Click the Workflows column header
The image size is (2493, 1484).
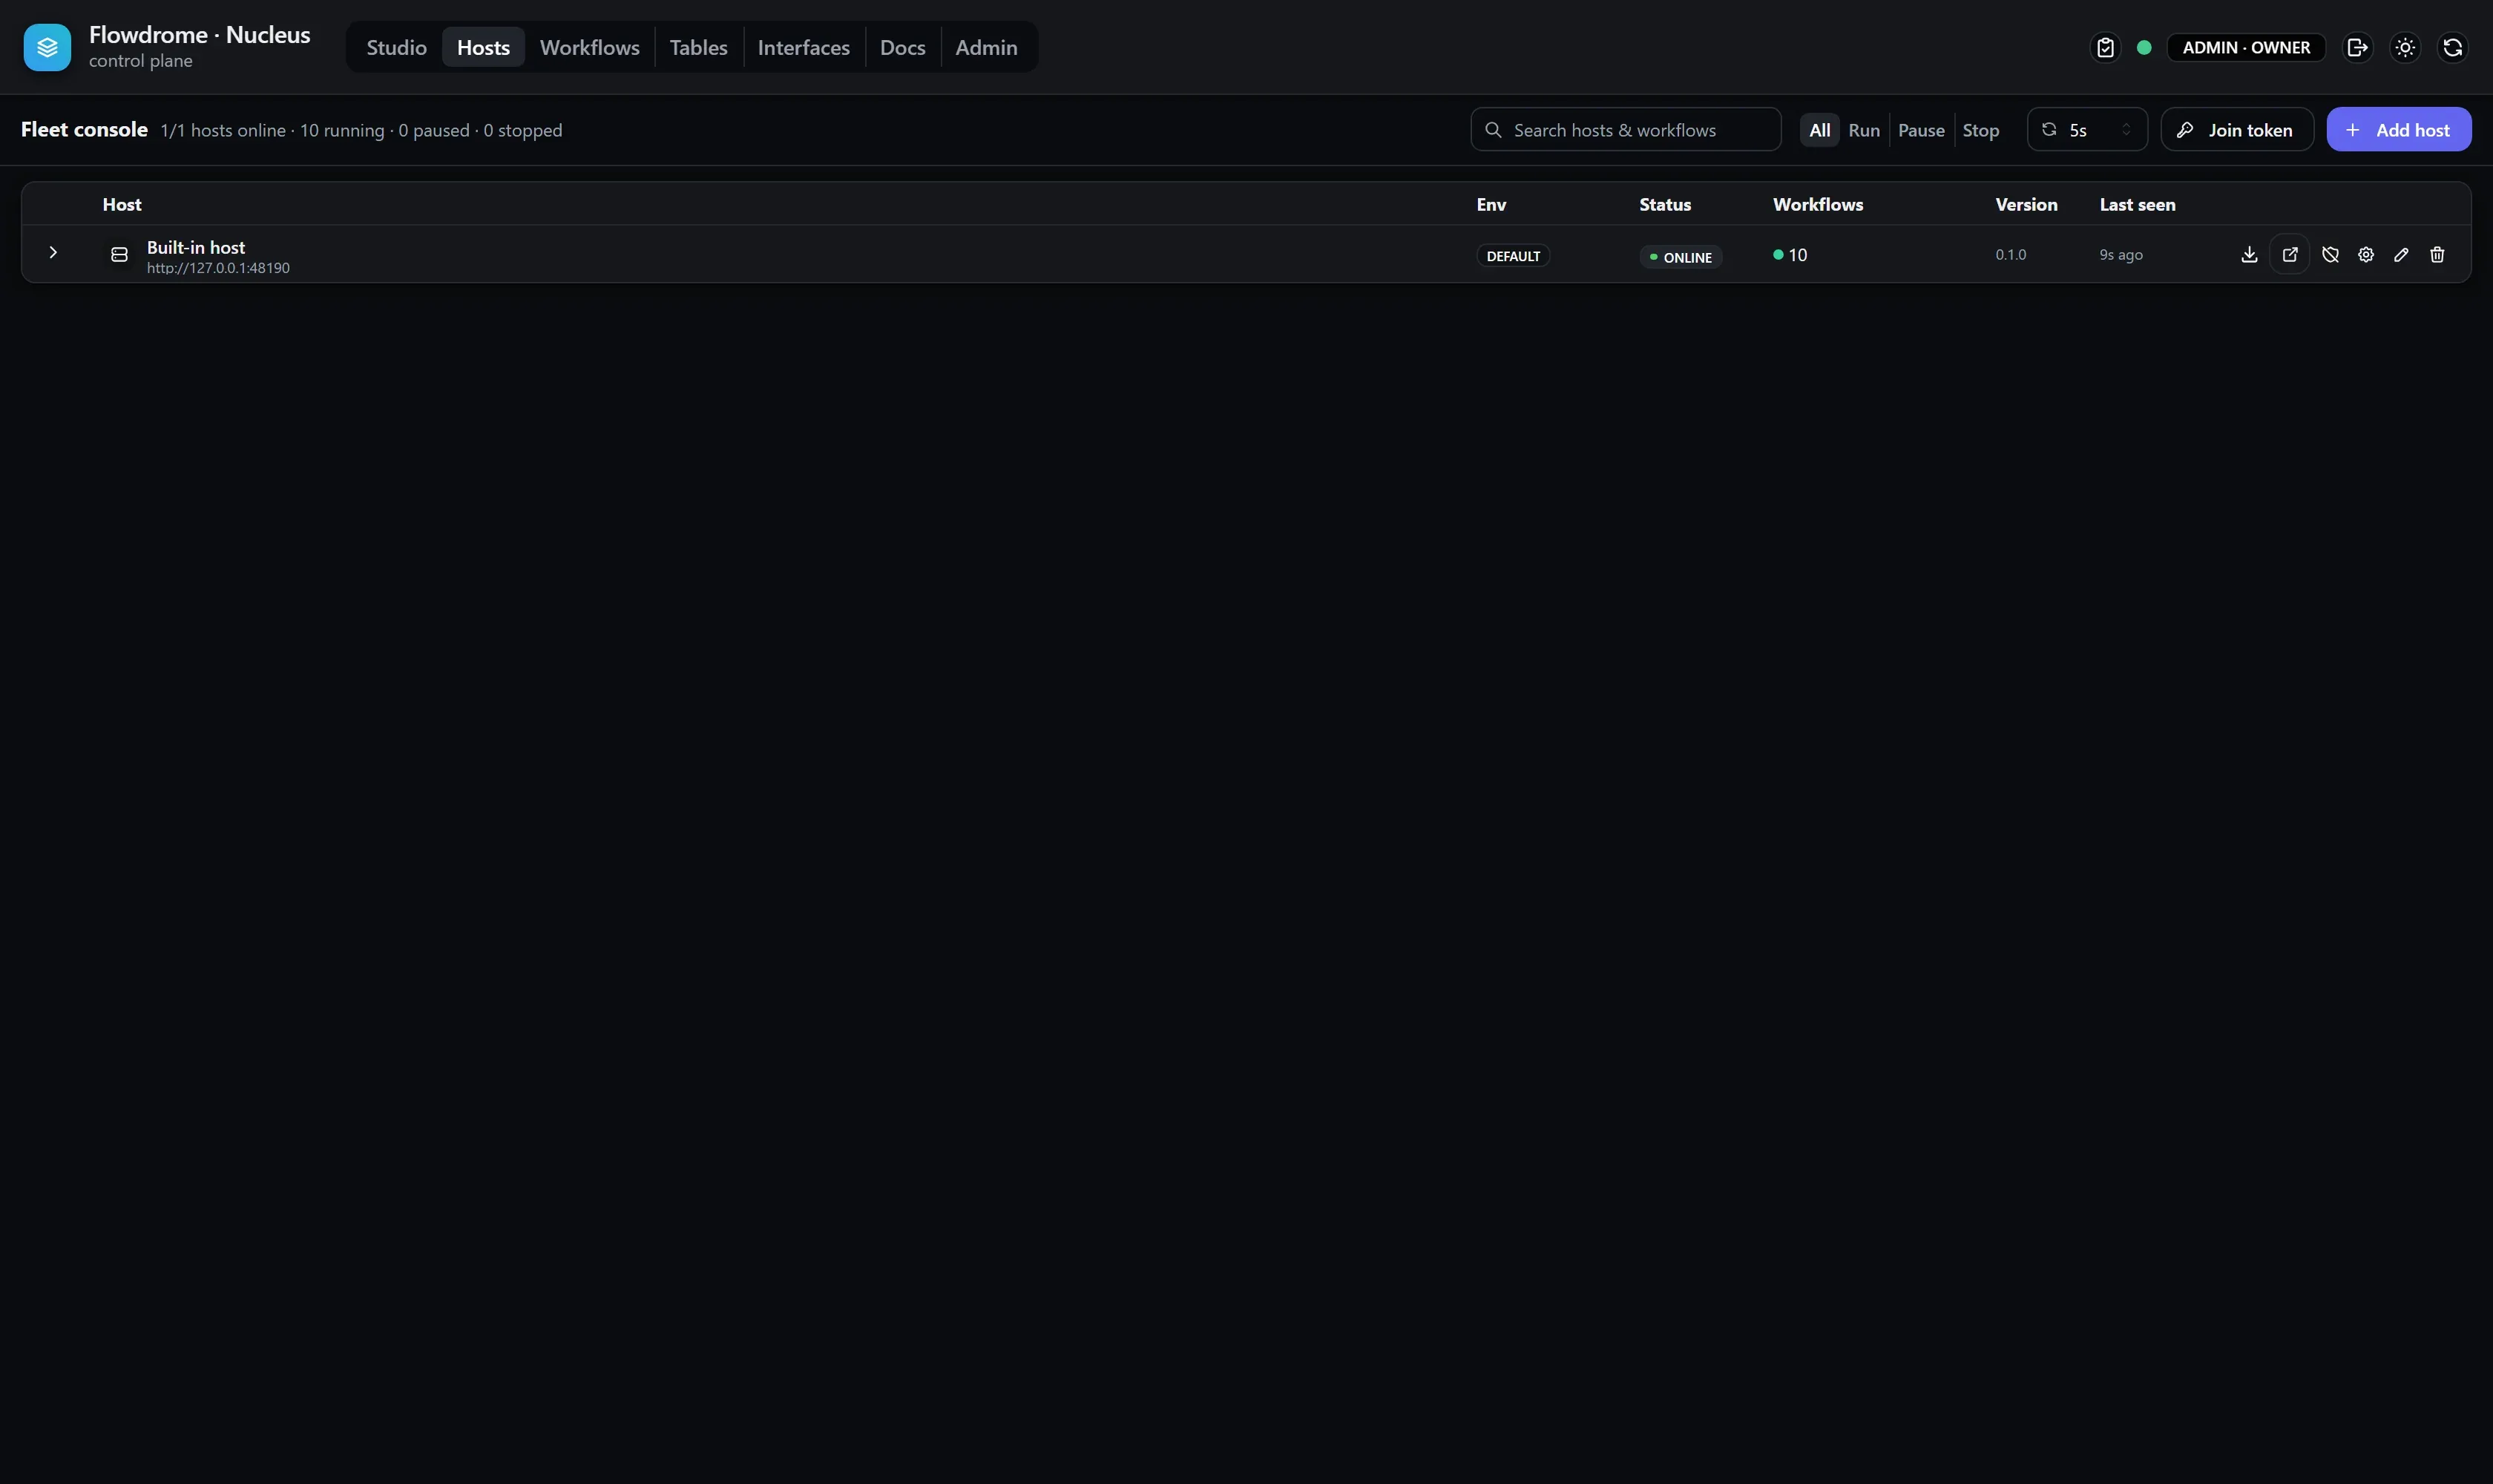[1817, 204]
